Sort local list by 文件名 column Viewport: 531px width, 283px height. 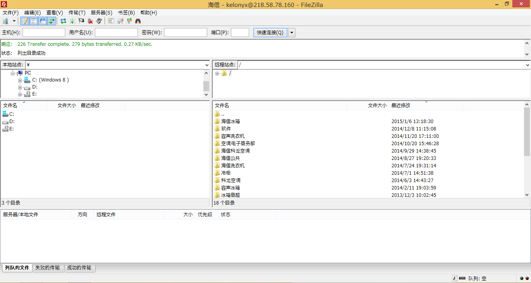24,105
